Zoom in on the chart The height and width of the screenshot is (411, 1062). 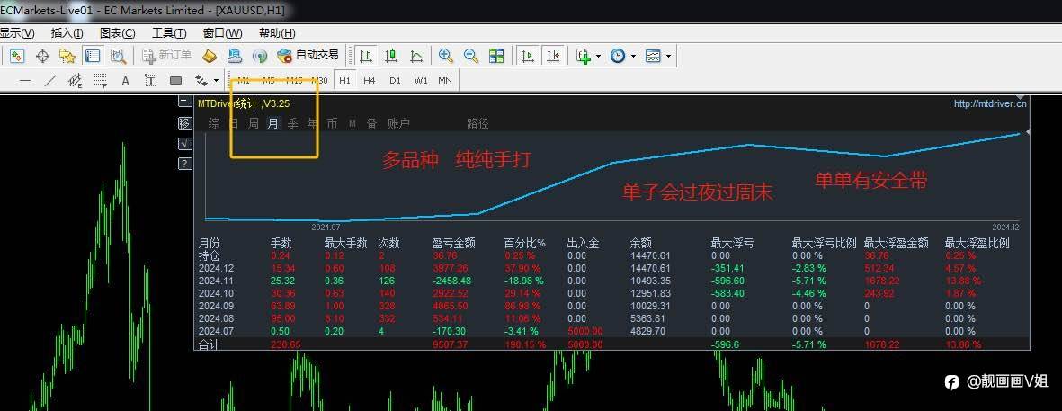tap(446, 56)
